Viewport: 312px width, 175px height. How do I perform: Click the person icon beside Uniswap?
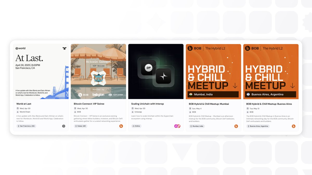(132, 112)
